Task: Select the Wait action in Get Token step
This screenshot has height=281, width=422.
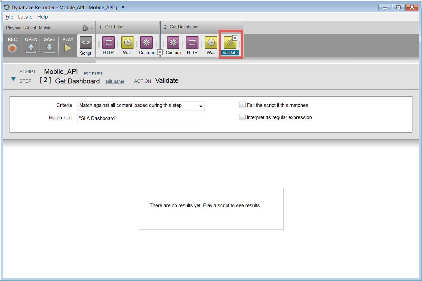Action: (x=127, y=46)
